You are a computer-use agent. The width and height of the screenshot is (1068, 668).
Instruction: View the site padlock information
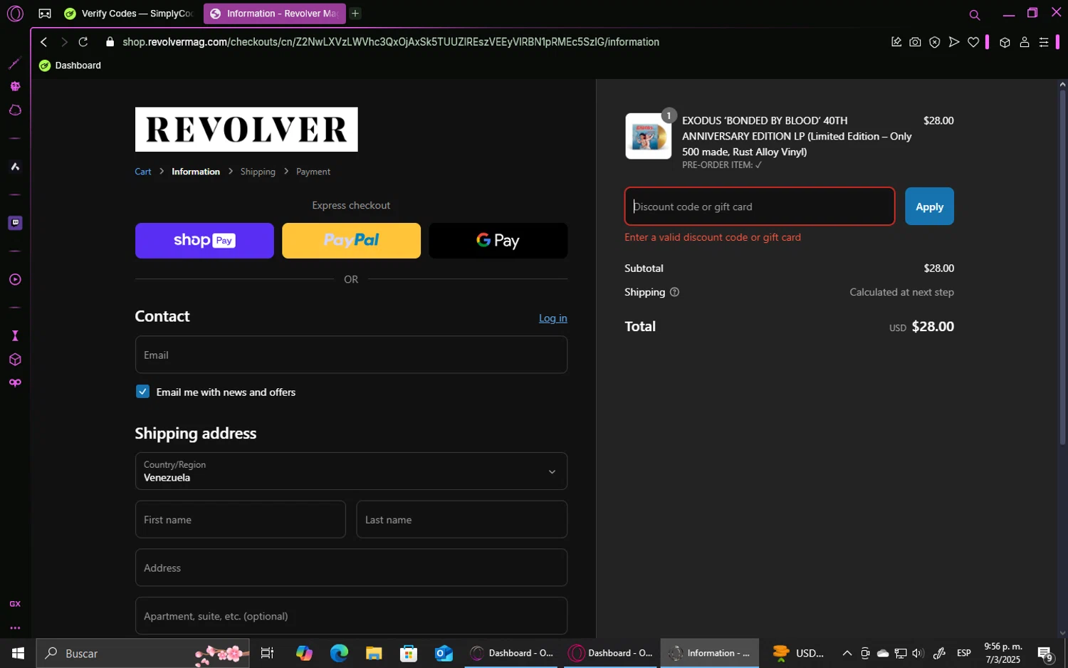[x=110, y=42]
